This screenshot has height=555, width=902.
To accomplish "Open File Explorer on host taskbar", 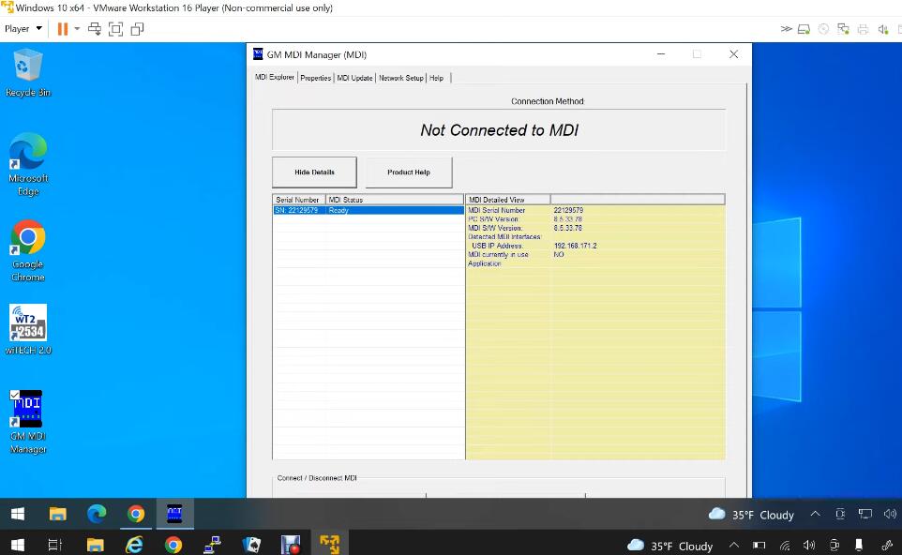I will point(95,544).
